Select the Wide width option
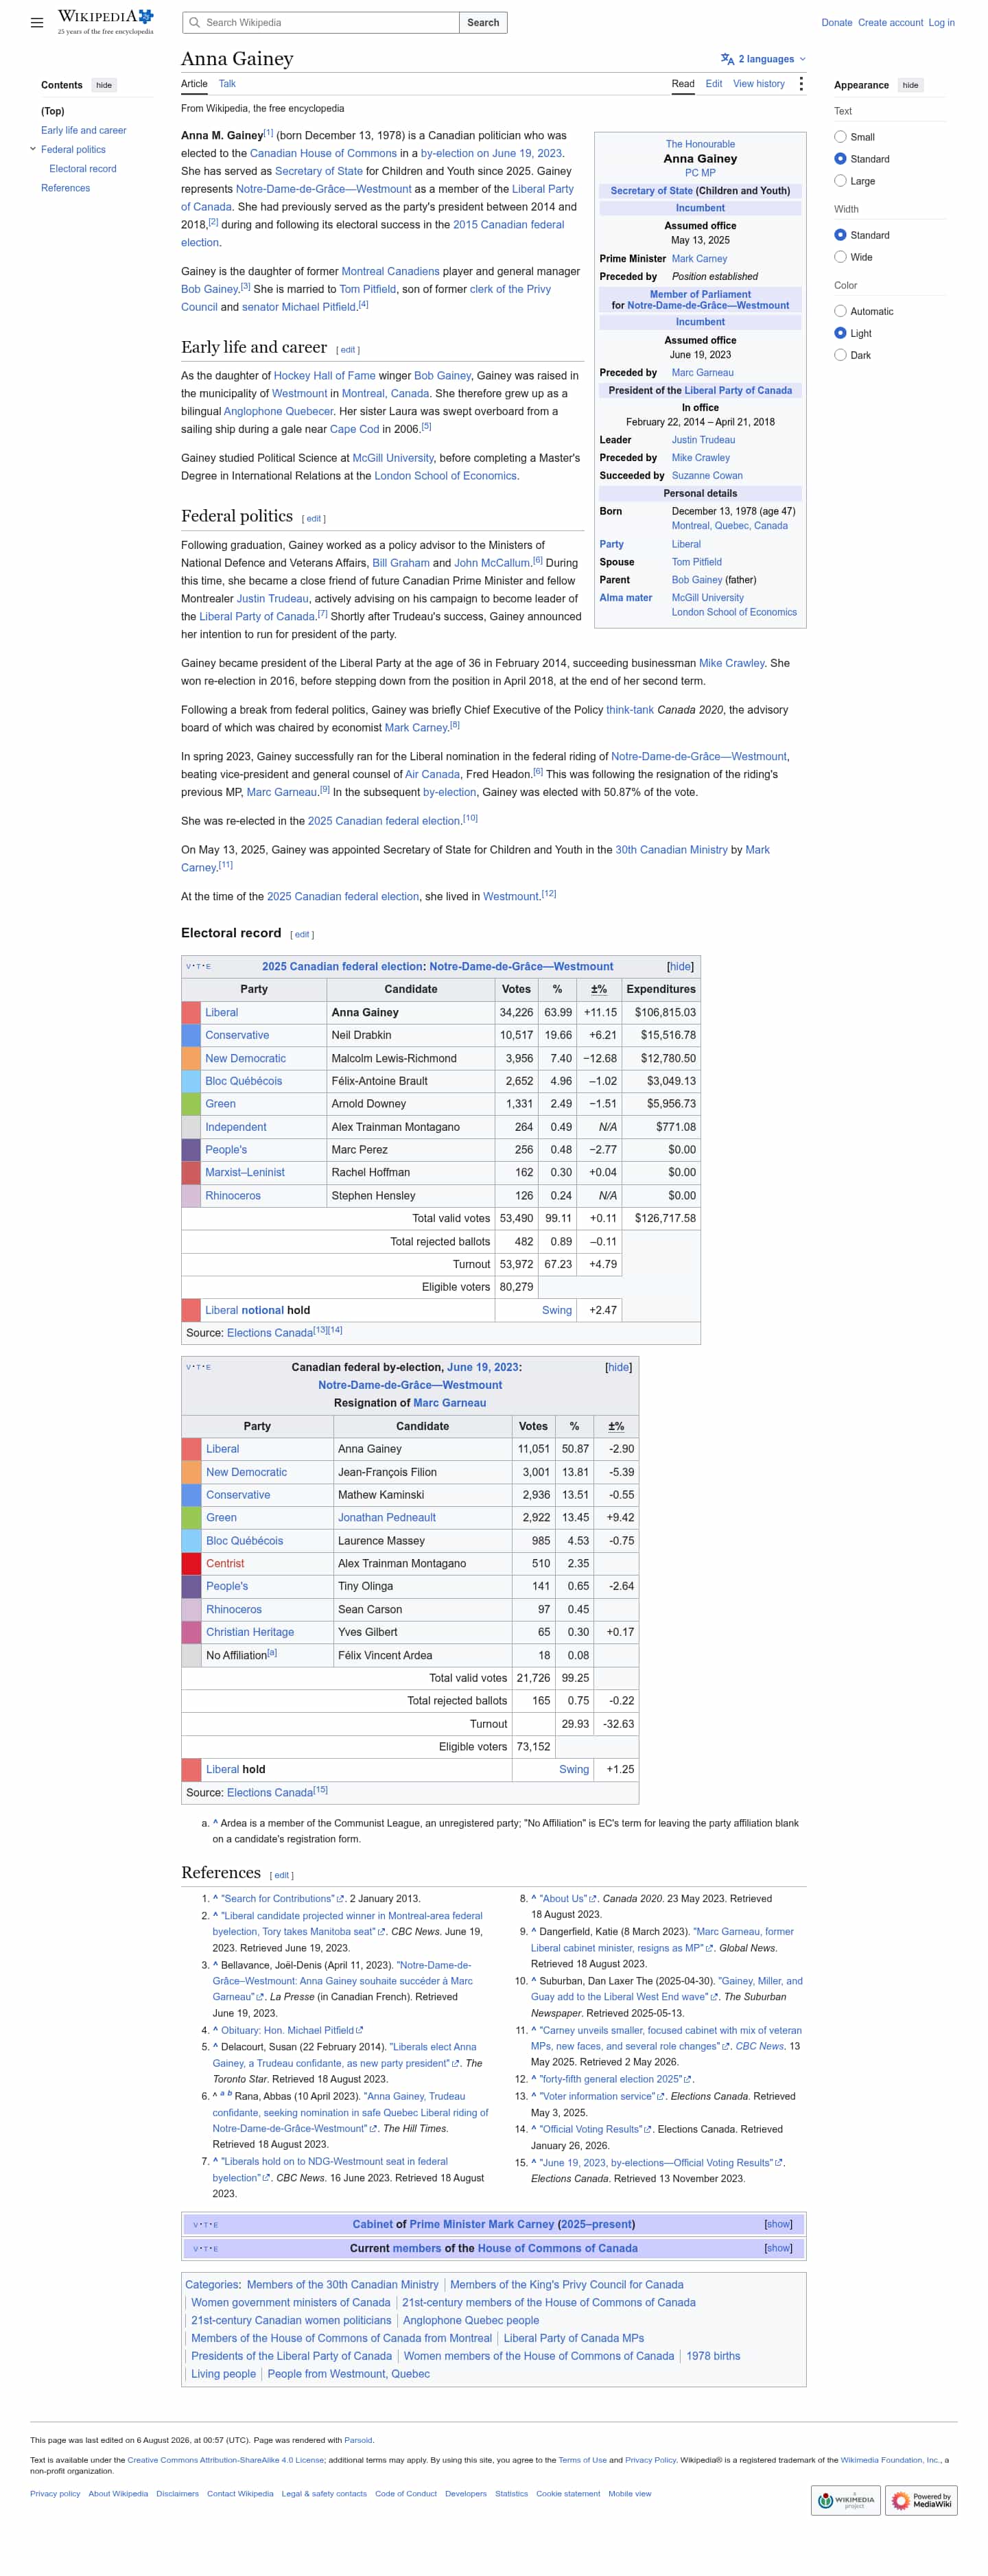Viewport: 988px width, 2576px height. (x=840, y=257)
